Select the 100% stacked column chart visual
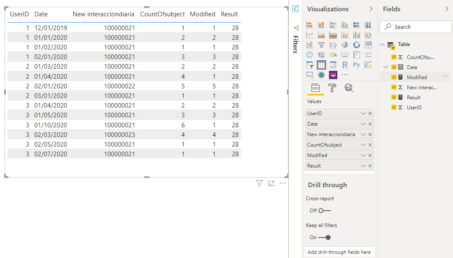Viewport: 453px width, 258px height. (368, 25)
